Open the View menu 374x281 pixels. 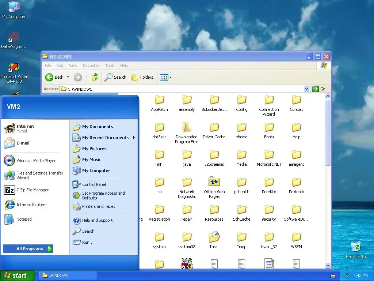pos(73,65)
